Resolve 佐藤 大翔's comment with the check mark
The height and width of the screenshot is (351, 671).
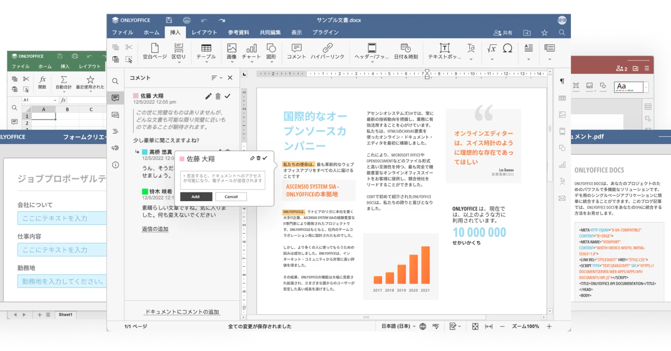pyautogui.click(x=228, y=96)
